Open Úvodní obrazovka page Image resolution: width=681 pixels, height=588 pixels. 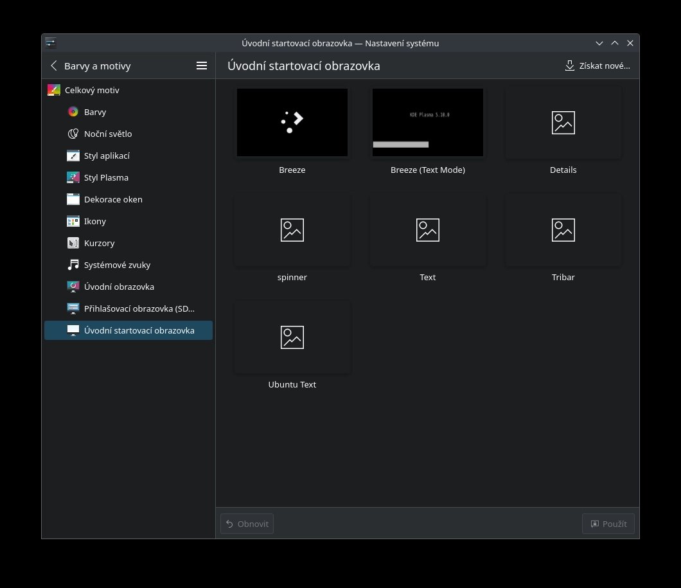click(x=119, y=287)
